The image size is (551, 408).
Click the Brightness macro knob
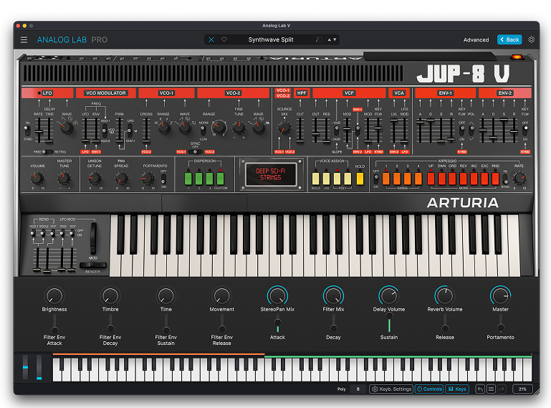pyautogui.click(x=54, y=295)
